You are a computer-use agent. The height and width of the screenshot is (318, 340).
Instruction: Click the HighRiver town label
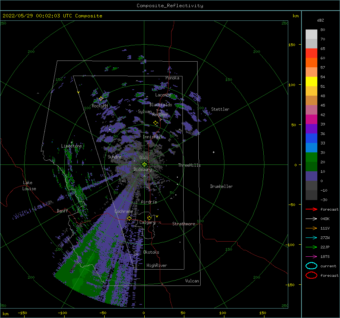point(157,265)
